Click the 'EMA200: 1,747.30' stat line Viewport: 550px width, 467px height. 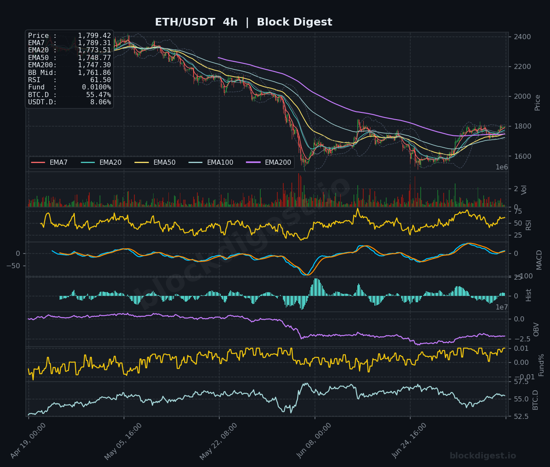pyautogui.click(x=69, y=65)
